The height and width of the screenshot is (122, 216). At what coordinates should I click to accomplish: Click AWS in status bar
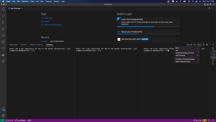(29, 121)
